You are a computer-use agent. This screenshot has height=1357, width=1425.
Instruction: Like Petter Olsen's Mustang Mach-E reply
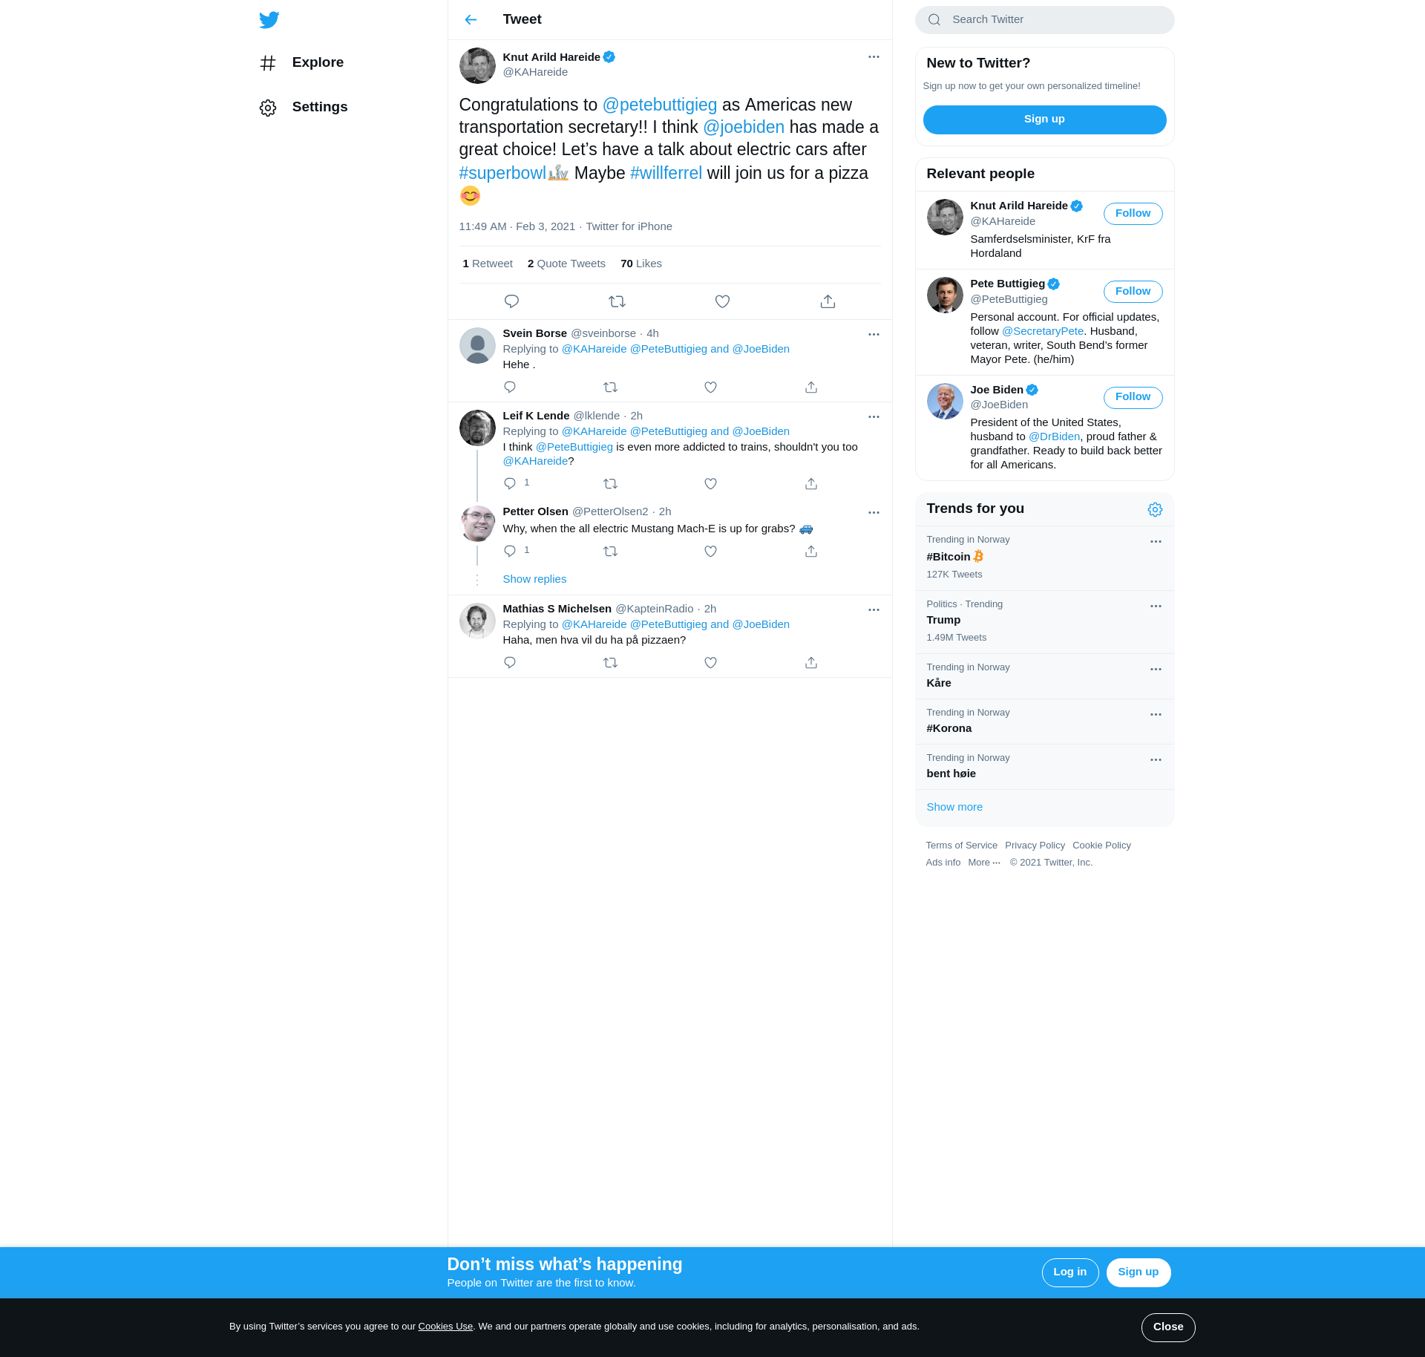tap(710, 552)
